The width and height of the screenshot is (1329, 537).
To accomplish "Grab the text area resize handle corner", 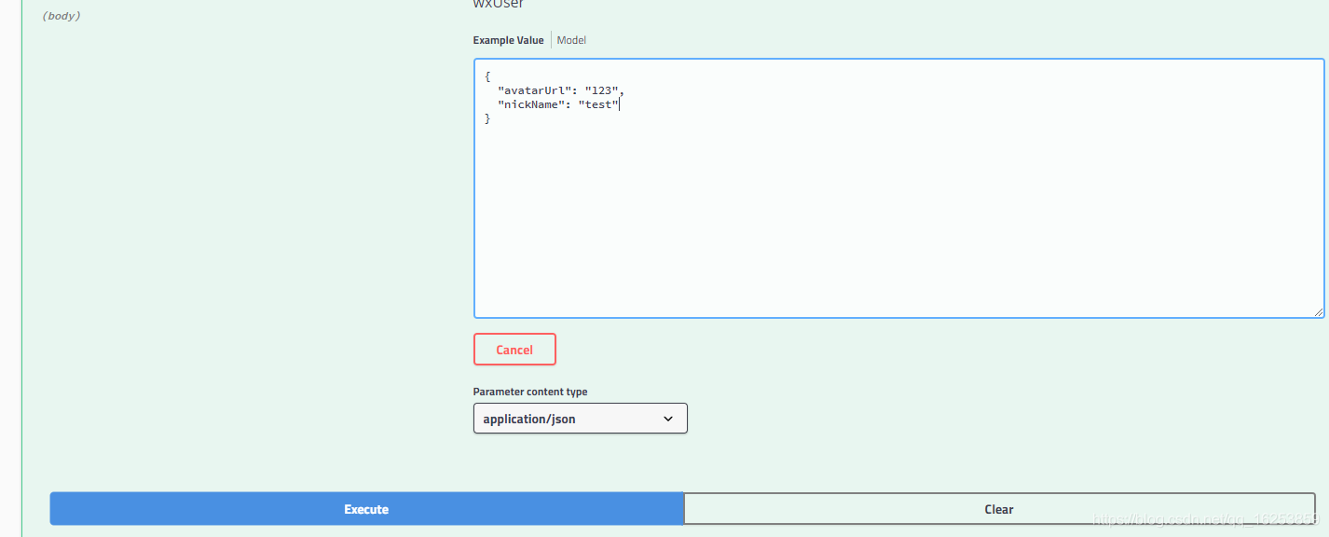I will (1319, 312).
